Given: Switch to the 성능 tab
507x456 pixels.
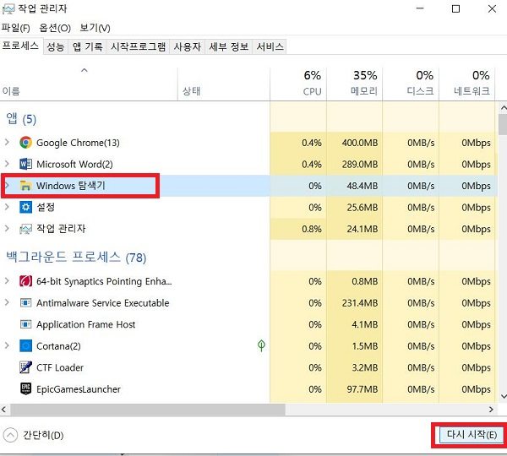Looking at the screenshot, I should (56, 46).
